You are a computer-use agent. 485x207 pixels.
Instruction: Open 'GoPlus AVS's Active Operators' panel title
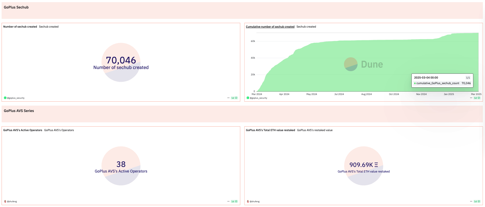(x=23, y=130)
